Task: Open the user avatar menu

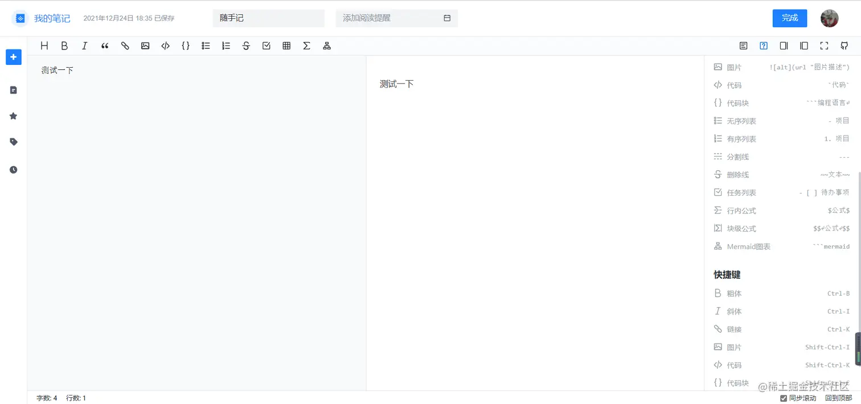Action: click(x=829, y=18)
